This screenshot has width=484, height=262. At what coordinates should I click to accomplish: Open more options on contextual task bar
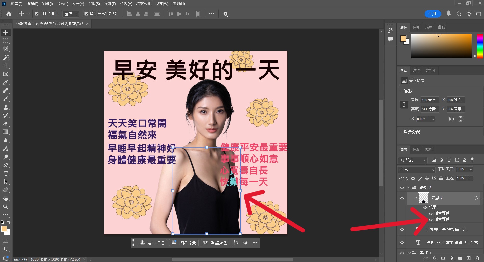click(x=255, y=243)
